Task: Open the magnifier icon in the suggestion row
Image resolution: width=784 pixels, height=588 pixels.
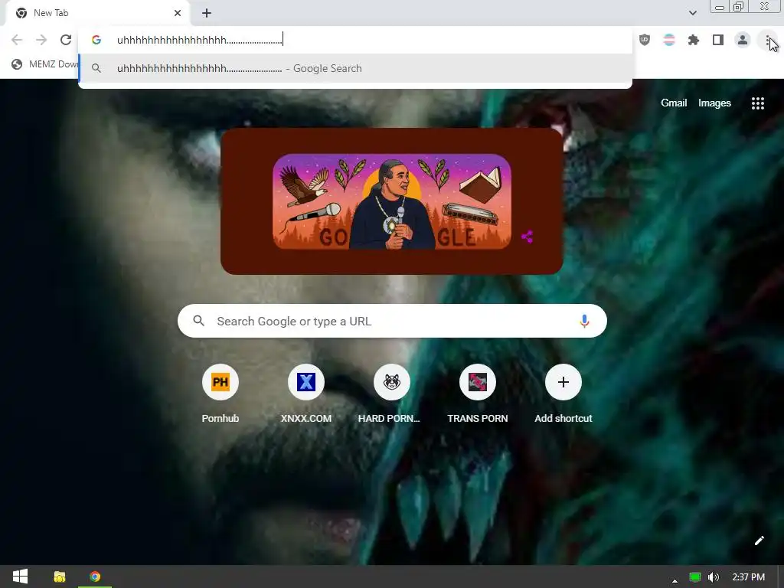Action: [x=96, y=68]
